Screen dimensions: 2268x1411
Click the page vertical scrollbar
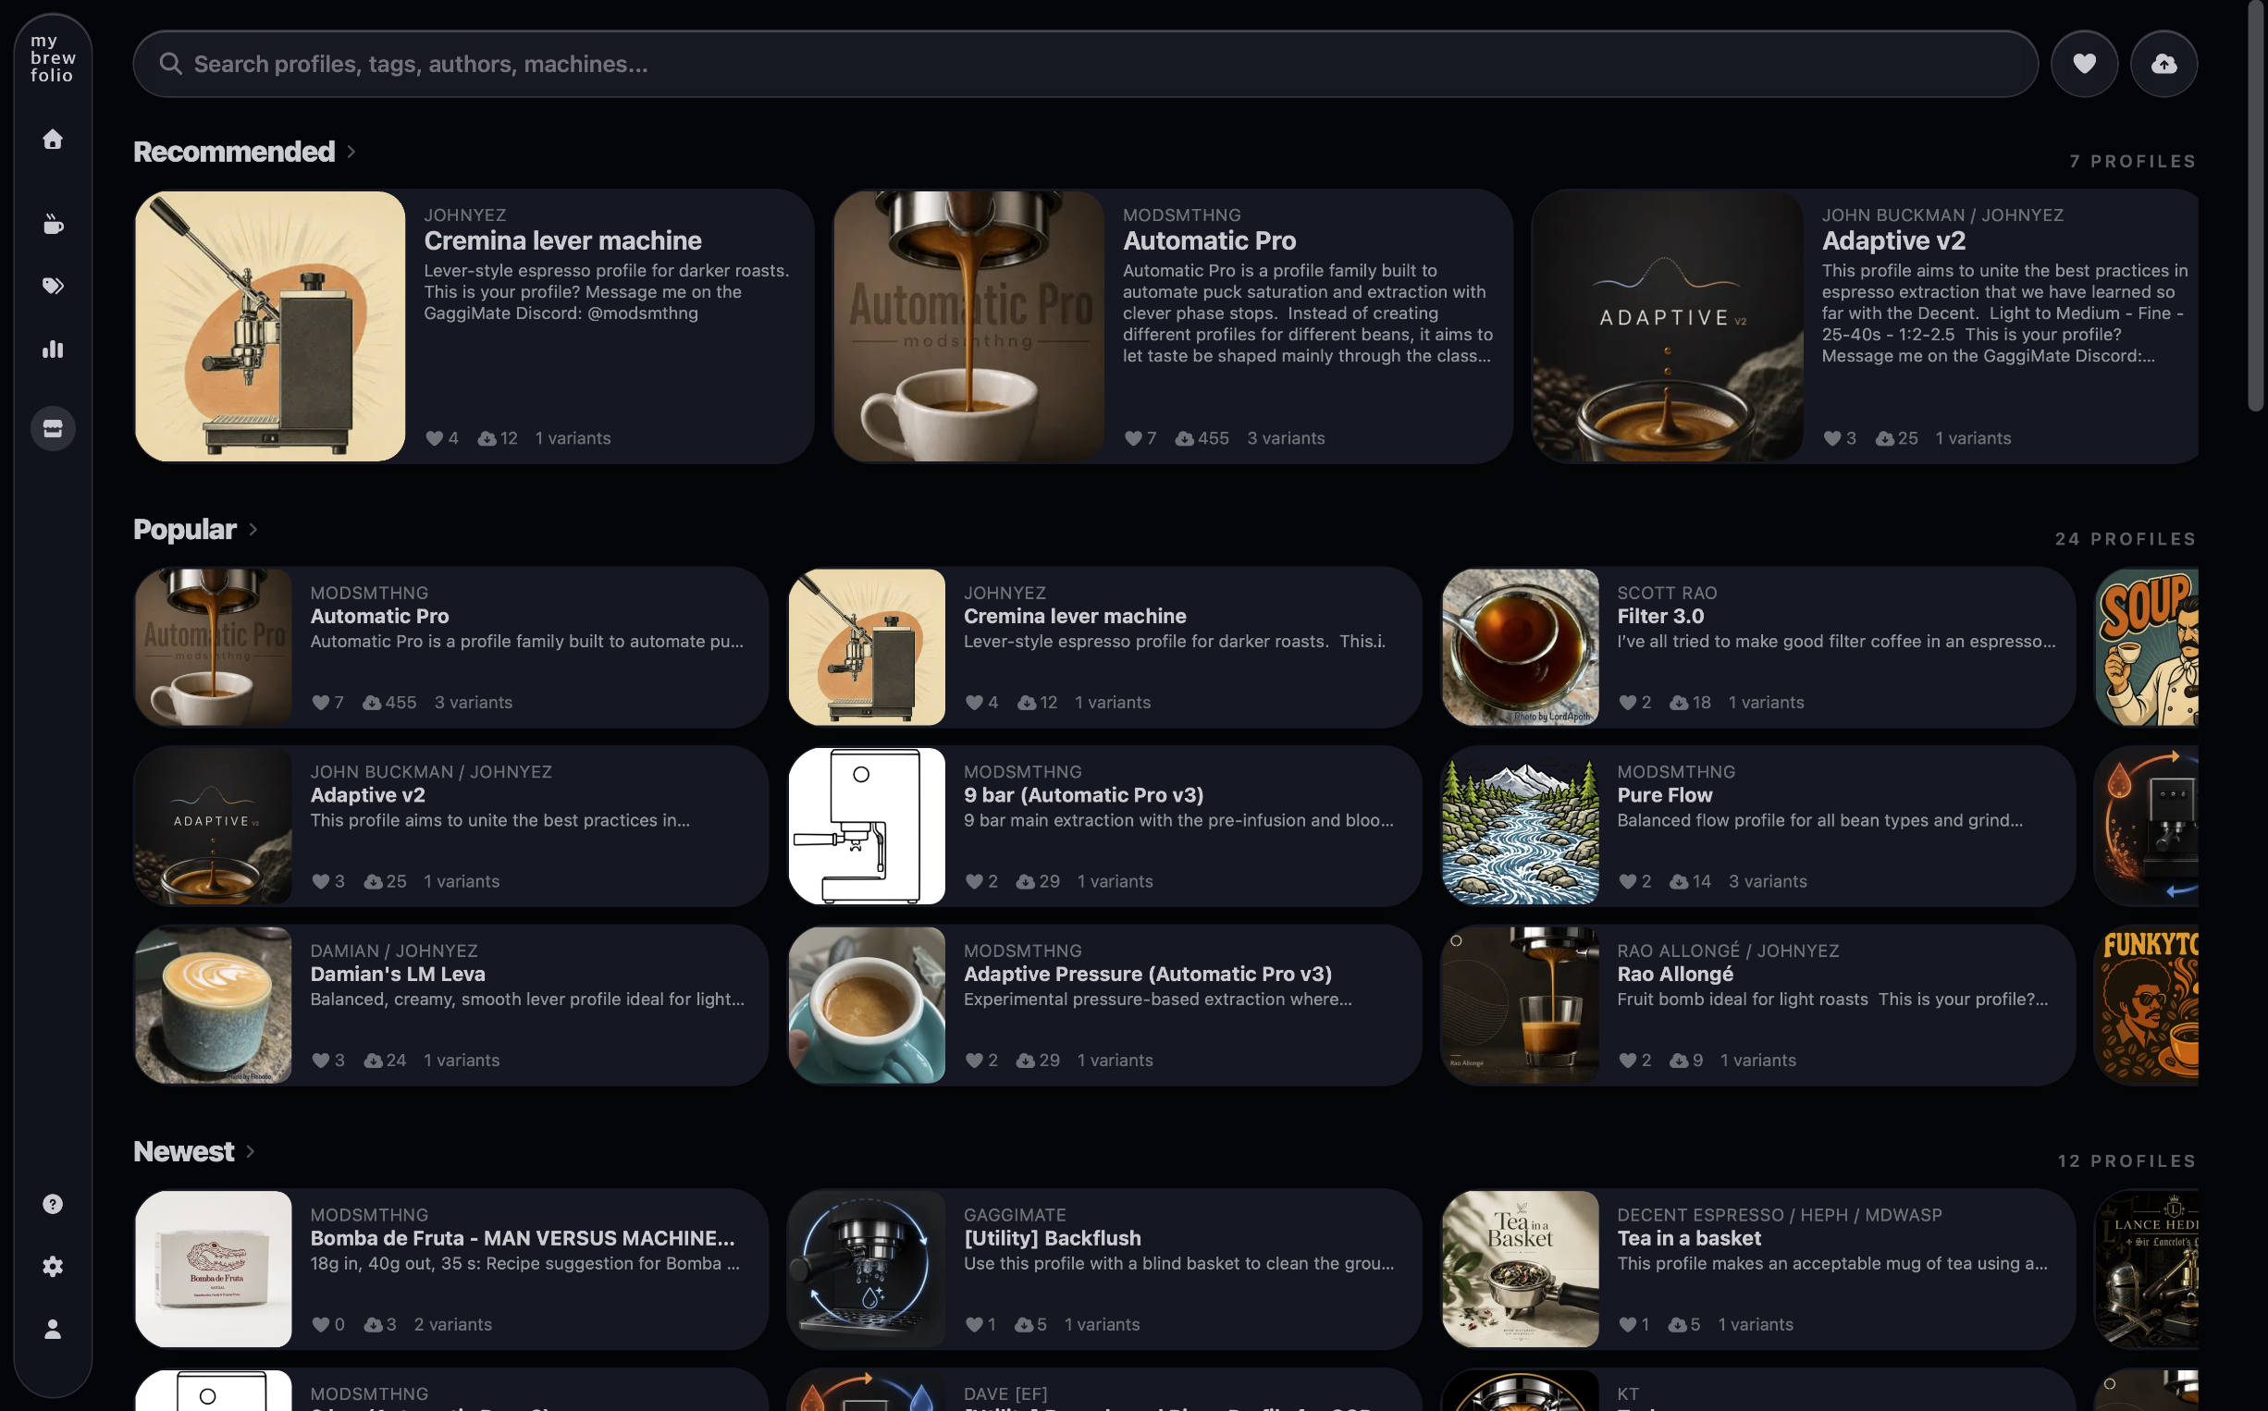pos(2255,205)
